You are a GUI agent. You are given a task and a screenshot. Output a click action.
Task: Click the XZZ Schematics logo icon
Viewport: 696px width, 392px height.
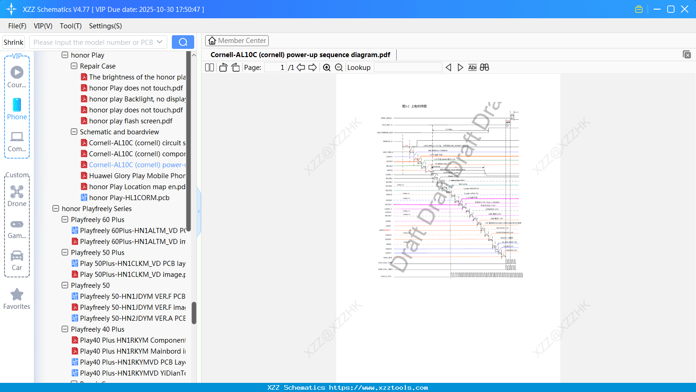point(11,9)
